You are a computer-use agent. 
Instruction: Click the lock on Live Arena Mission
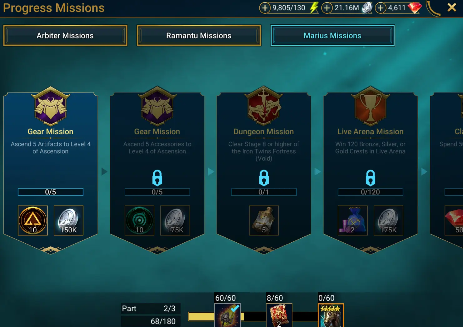[x=371, y=178]
